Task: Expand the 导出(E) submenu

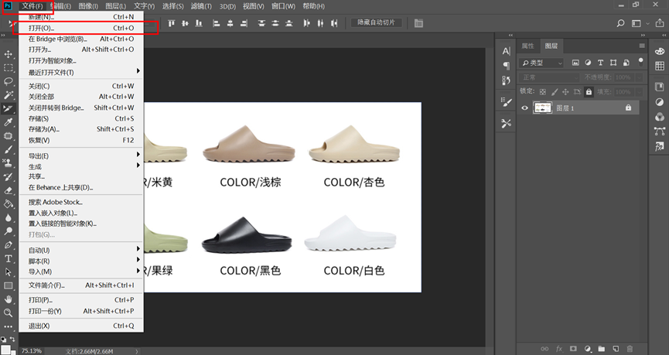Action: pos(39,155)
